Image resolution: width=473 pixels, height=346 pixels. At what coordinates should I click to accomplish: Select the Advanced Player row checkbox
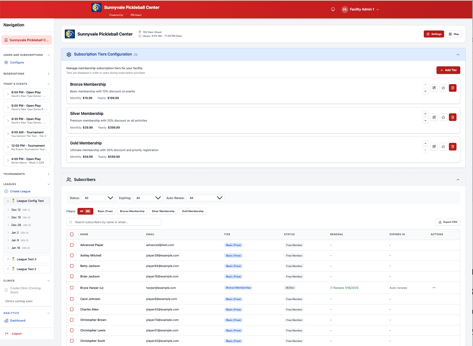coord(72,245)
